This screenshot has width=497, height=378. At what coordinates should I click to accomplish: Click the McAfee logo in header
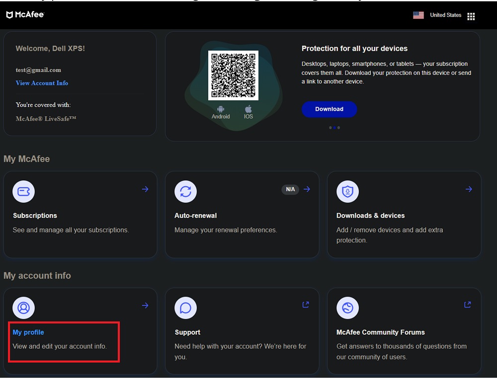25,15
